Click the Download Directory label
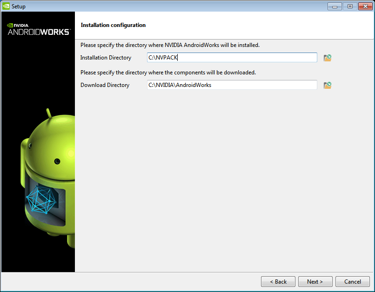This screenshot has width=375, height=292. 105,85
